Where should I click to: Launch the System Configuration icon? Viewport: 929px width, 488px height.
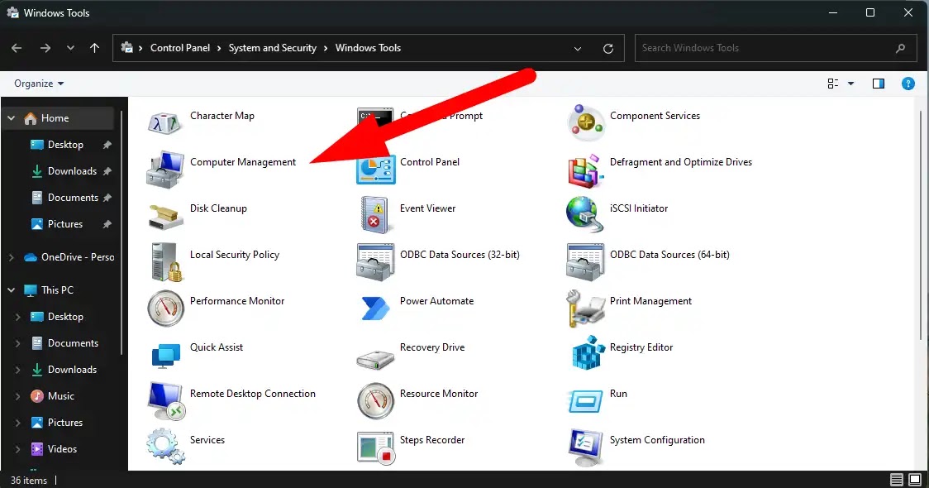[585, 447]
